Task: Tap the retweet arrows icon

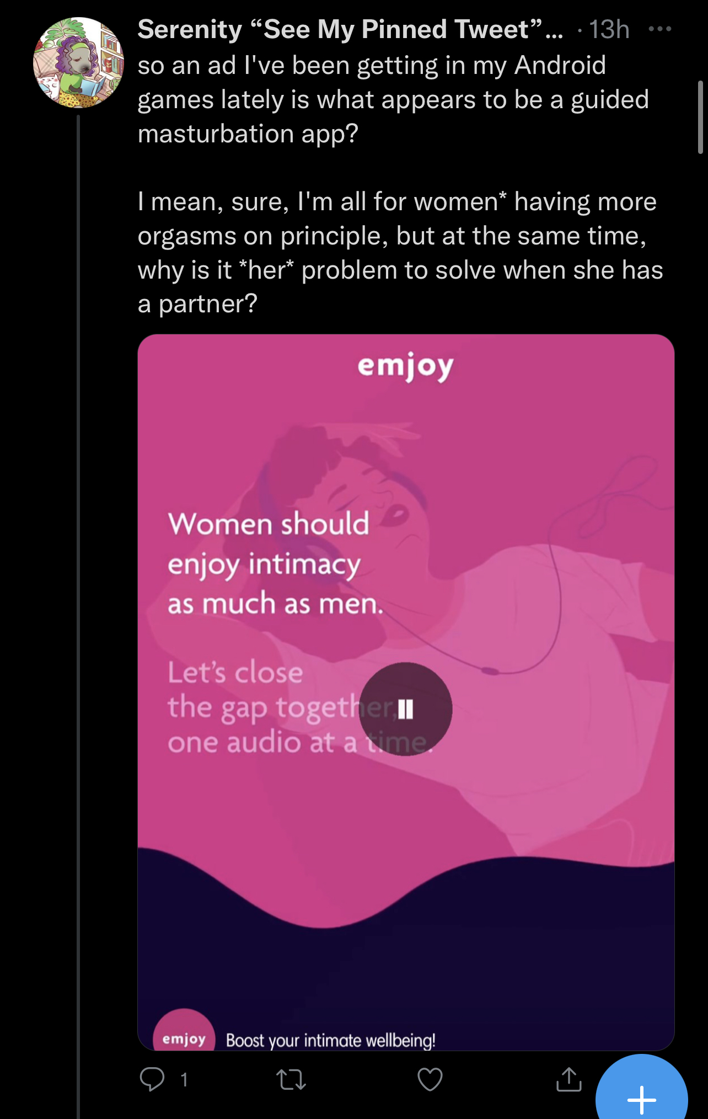Action: tap(291, 1080)
